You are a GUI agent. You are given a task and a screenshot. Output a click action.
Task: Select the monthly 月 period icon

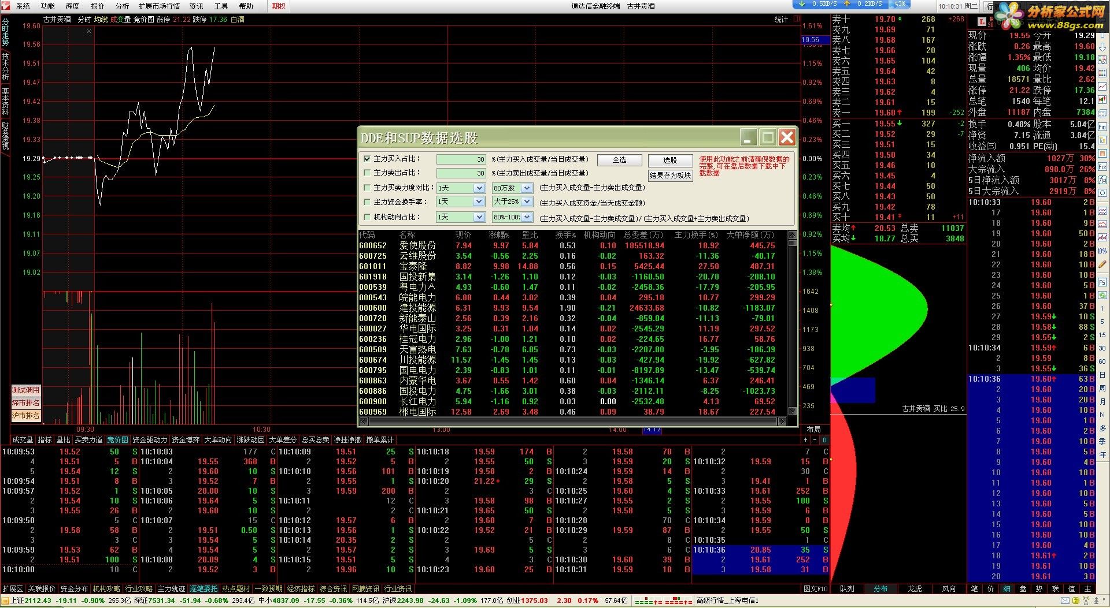coord(1102,402)
